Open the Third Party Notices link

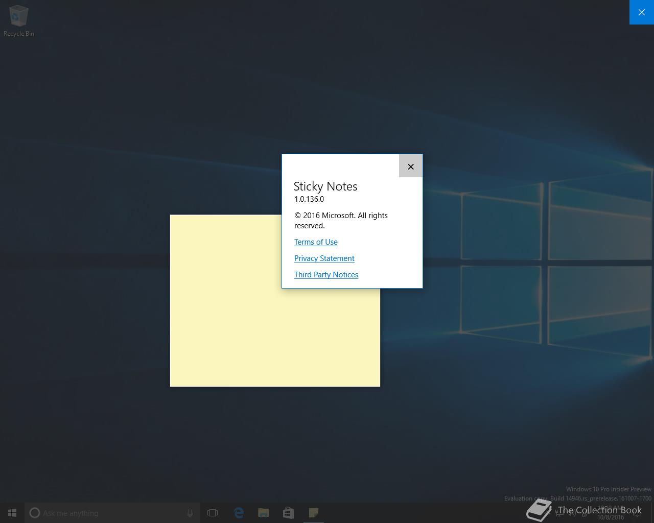pyautogui.click(x=326, y=274)
